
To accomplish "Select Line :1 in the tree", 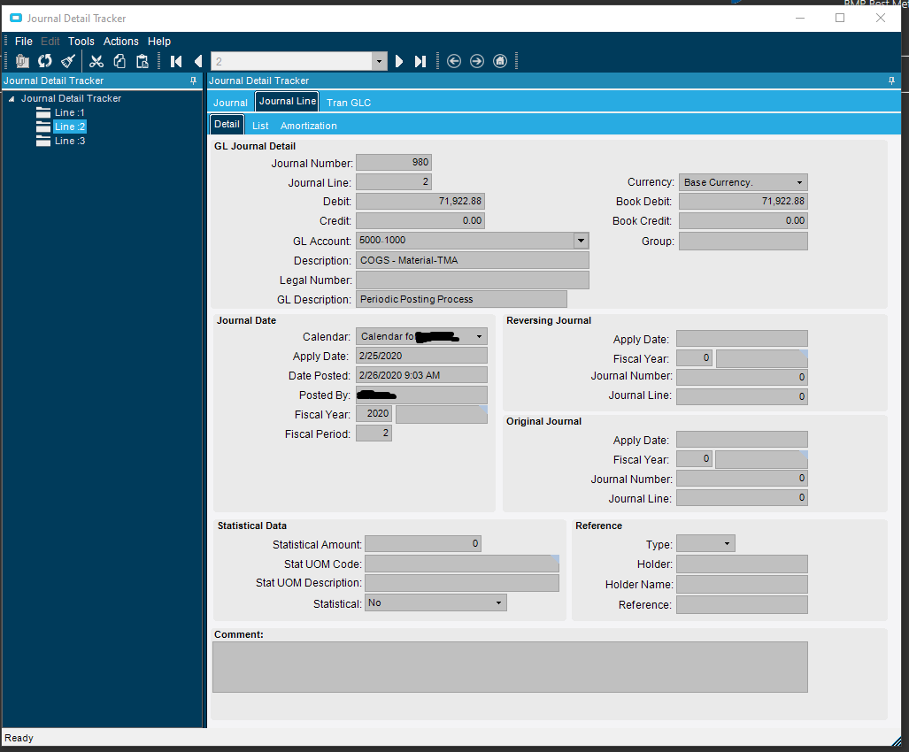I will (x=69, y=112).
